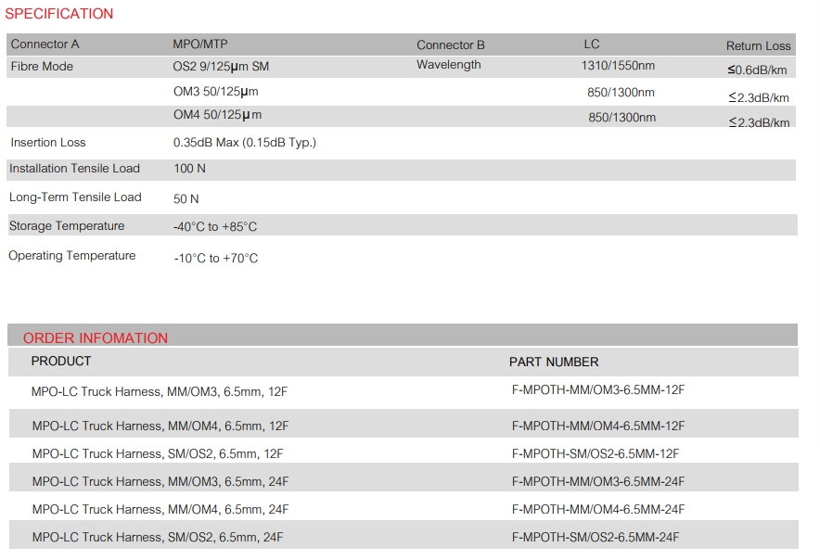The height and width of the screenshot is (560, 820).
Task: Select the 'Connector A' label
Action: click(45, 45)
